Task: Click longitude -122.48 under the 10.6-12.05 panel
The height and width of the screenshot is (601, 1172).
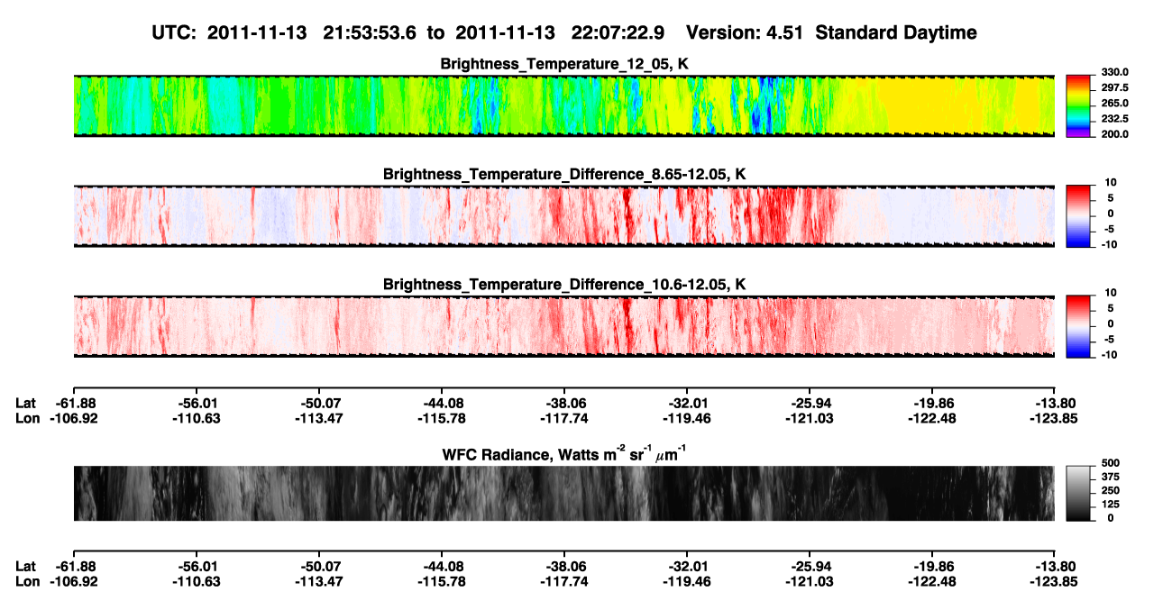Action: point(932,418)
